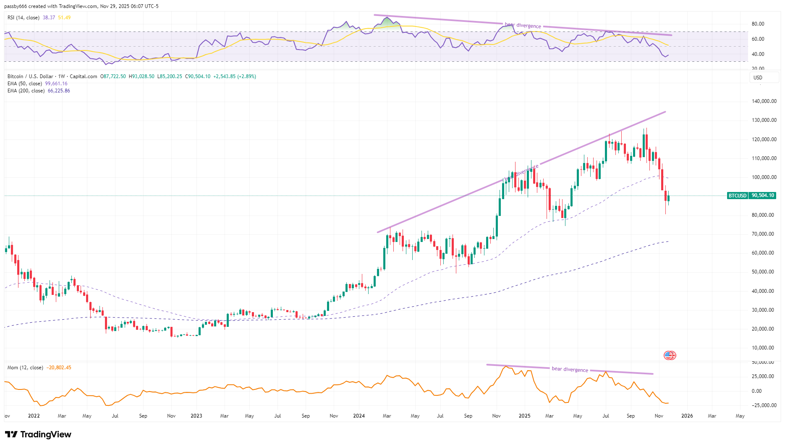Click the bear divergence text label
Image resolution: width=785 pixels, height=447 pixels.
point(523,26)
